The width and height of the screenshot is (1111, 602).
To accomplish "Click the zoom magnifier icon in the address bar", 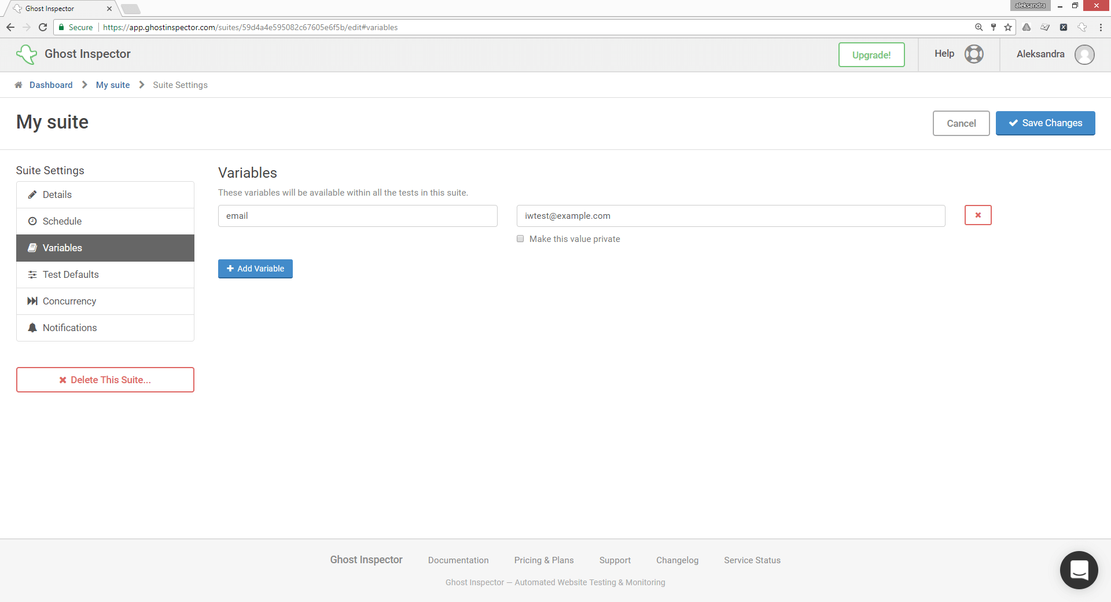I will (978, 27).
